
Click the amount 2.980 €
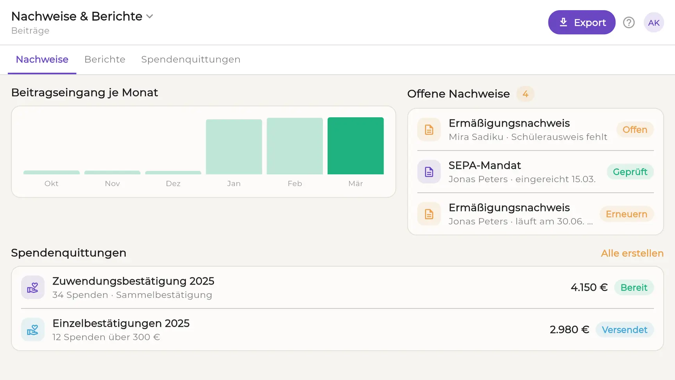click(x=569, y=330)
